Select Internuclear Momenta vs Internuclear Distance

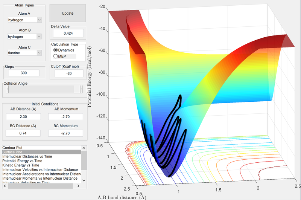pyautogui.click(x=42, y=178)
